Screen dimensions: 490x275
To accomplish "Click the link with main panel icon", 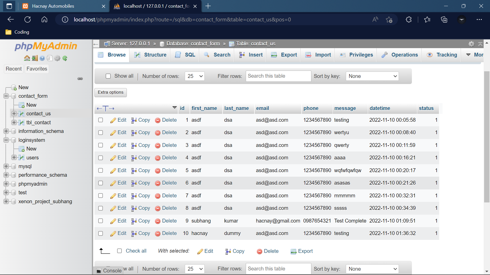I will tap(80, 79).
